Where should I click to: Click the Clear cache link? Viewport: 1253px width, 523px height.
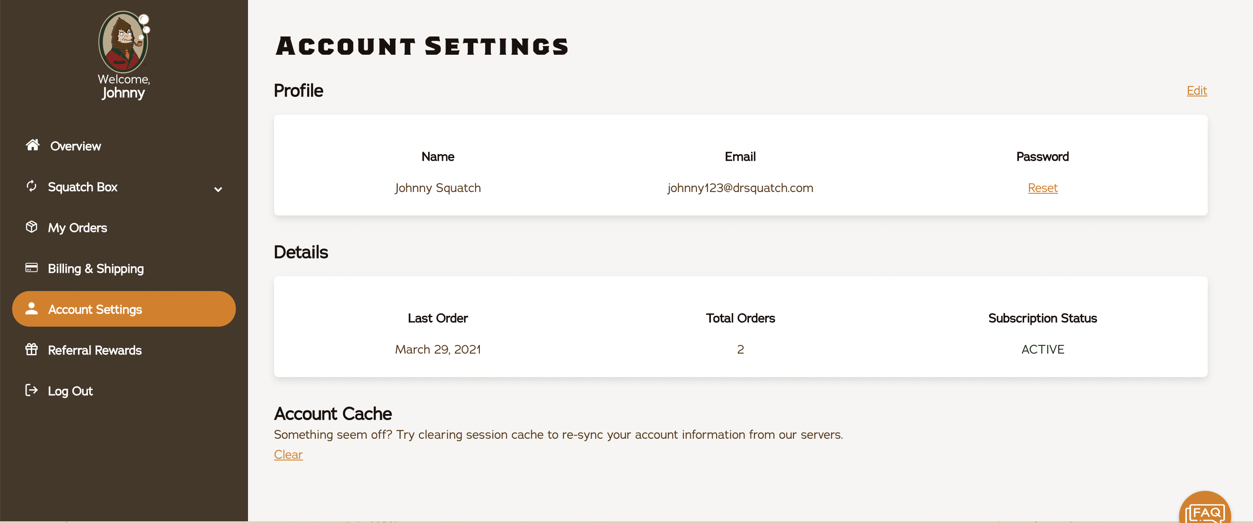click(x=288, y=454)
